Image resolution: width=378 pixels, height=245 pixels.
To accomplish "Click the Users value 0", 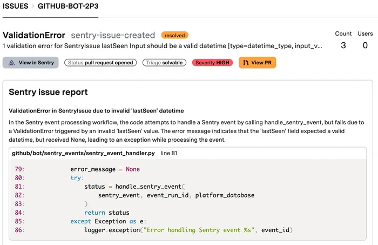I will 365,45.
